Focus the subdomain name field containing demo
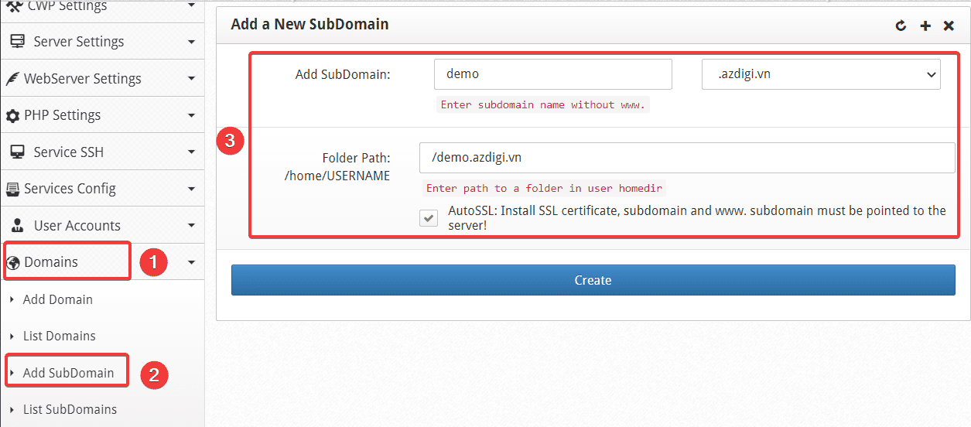971x427 pixels. 553,74
